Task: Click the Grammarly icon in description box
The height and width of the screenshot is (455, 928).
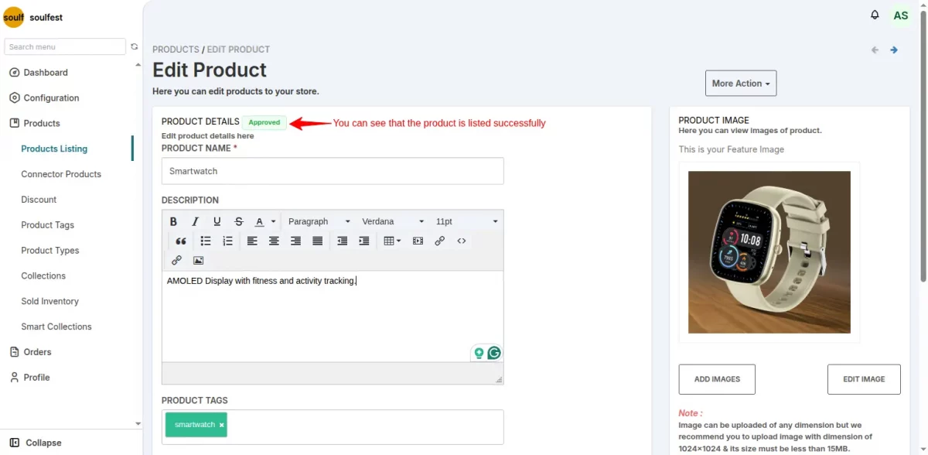Action: point(493,353)
